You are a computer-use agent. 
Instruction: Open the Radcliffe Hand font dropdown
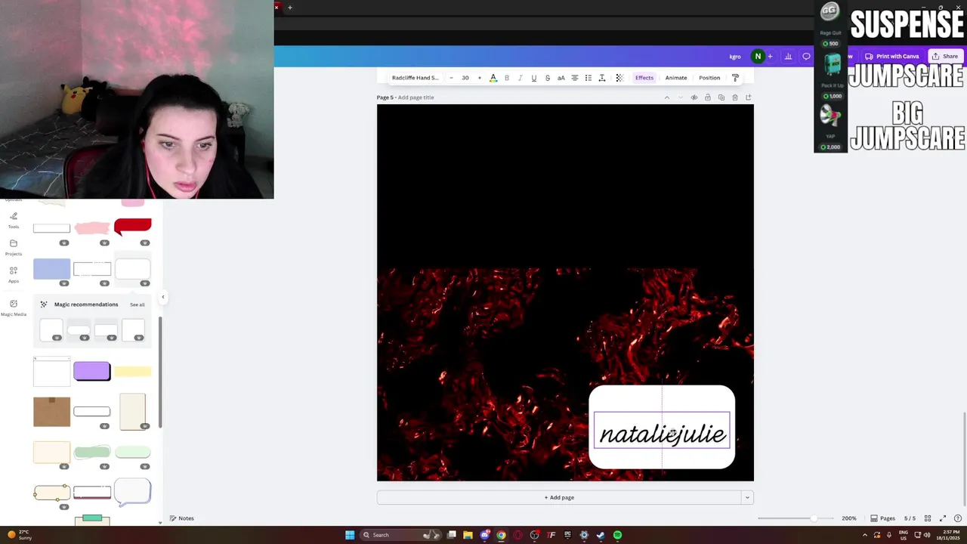click(x=415, y=78)
